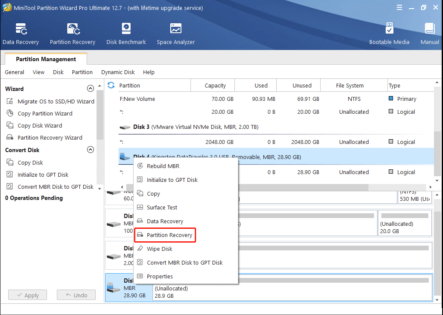This screenshot has width=443, height=315.
Task: Click the sidebar scroll up arrow
Action: (x=100, y=86)
